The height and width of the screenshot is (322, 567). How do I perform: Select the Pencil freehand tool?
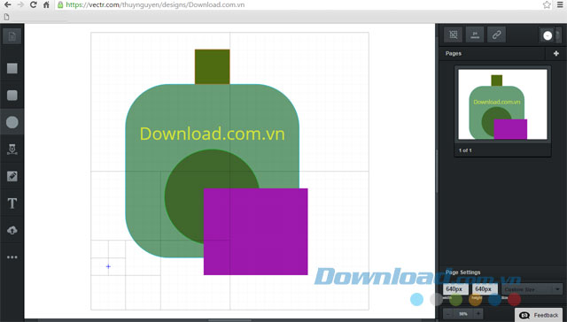pyautogui.click(x=12, y=176)
